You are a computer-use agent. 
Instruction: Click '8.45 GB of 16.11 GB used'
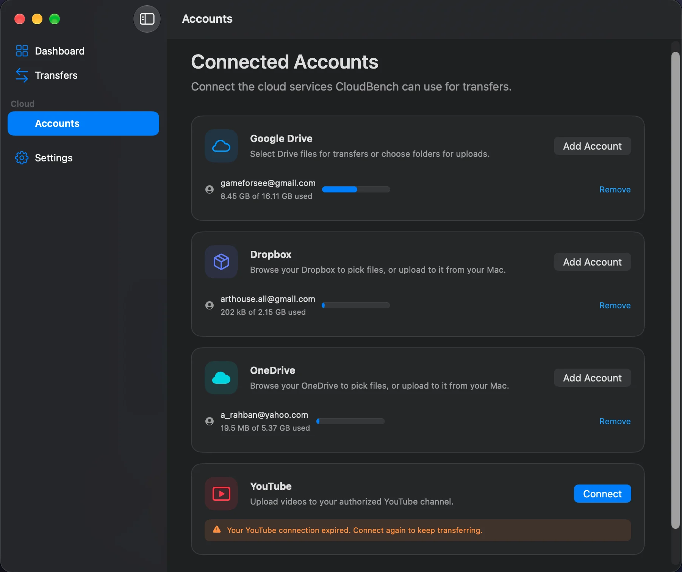click(266, 196)
